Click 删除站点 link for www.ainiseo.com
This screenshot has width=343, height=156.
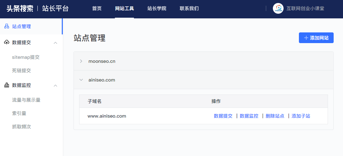pos(275,116)
